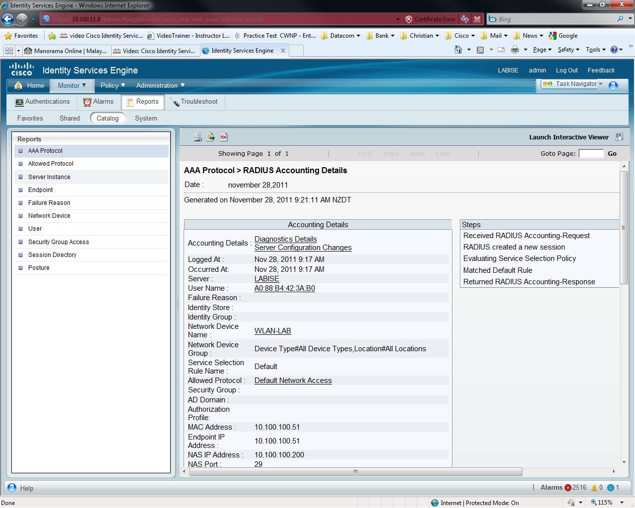Click the IE command bar help icon
The image size is (635, 508).
click(614, 50)
